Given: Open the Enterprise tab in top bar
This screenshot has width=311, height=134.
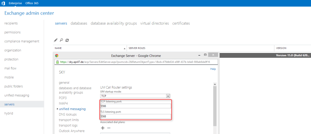Looking at the screenshot, I should [x=15, y=3].
